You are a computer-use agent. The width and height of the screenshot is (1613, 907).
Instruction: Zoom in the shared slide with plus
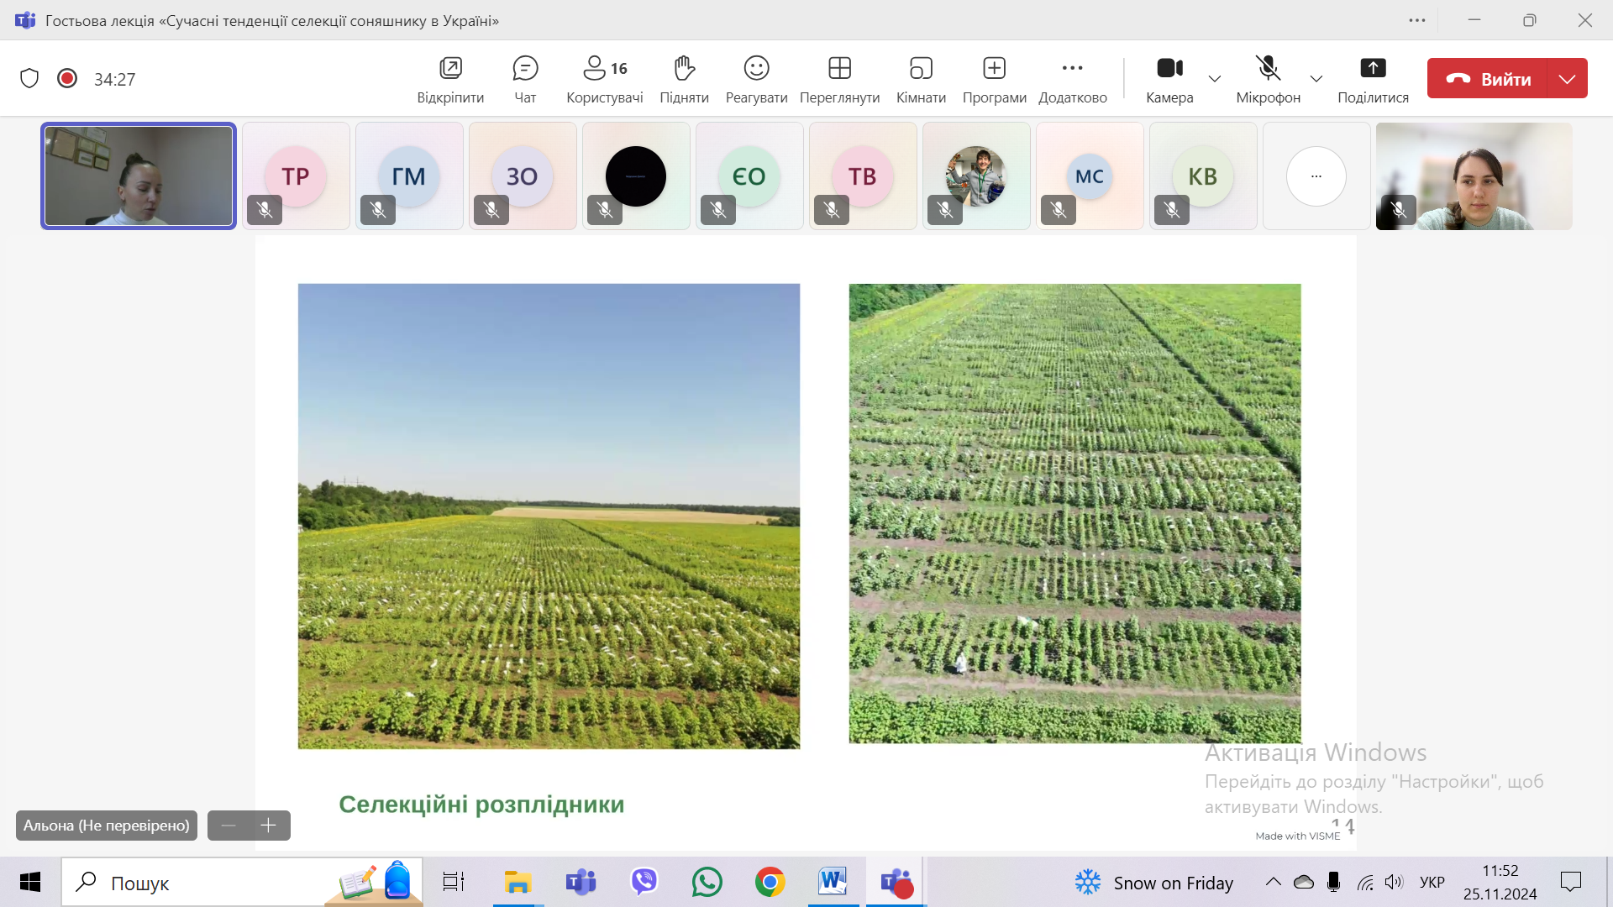269,826
